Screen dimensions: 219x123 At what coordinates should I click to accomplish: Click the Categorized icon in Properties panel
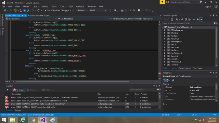click(165, 80)
